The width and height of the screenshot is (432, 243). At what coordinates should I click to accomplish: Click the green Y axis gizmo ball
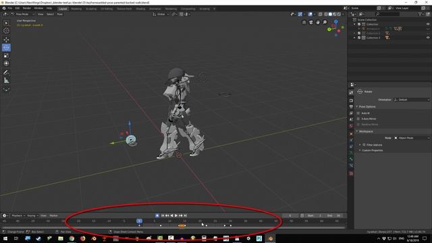[x=329, y=29]
